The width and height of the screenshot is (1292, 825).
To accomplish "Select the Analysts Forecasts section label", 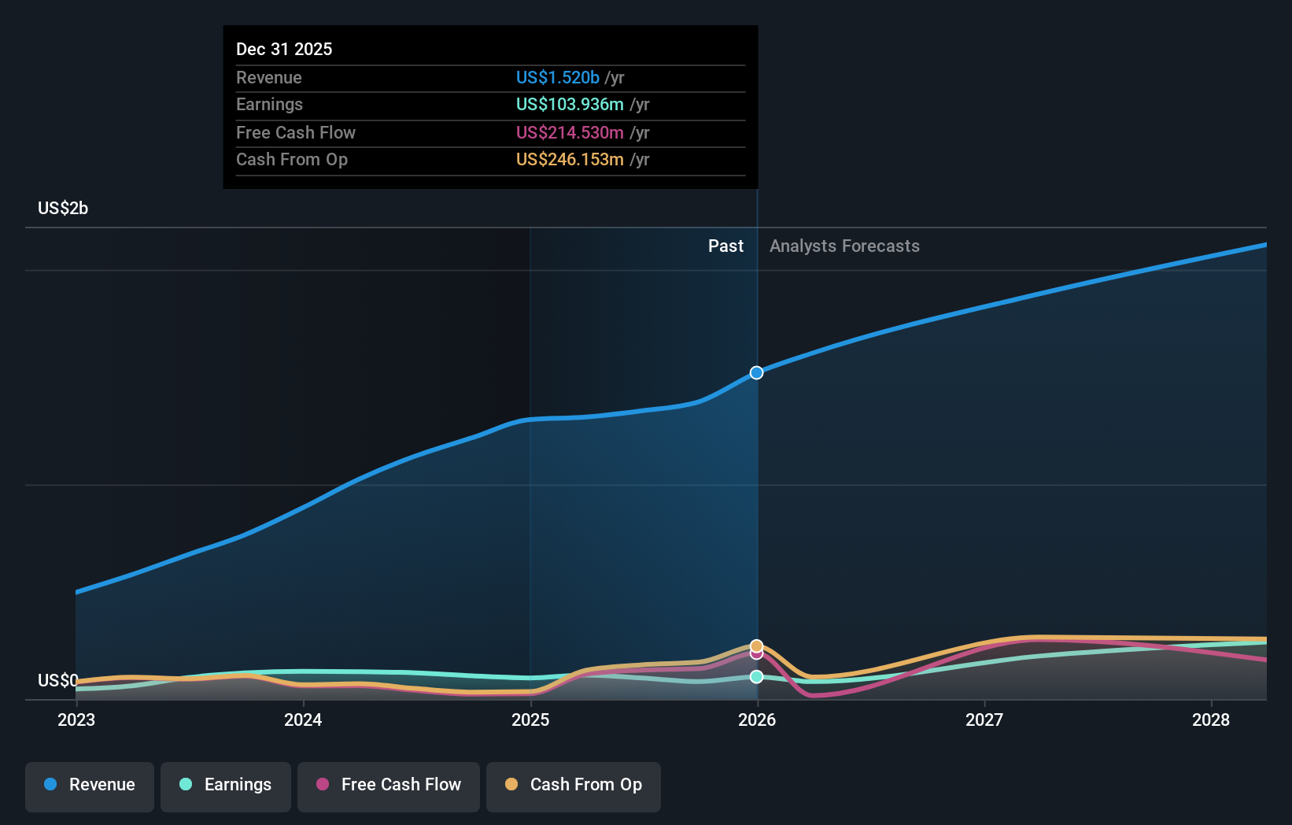I will [x=844, y=246].
